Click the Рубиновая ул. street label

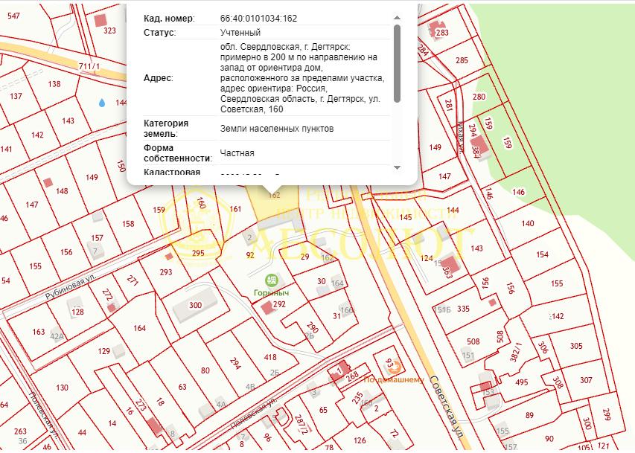pyautogui.click(x=71, y=286)
